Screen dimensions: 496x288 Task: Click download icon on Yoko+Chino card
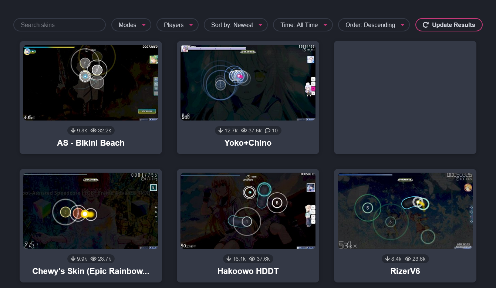(x=221, y=131)
